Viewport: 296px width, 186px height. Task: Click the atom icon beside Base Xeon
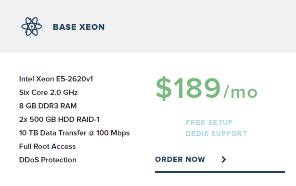(32, 27)
